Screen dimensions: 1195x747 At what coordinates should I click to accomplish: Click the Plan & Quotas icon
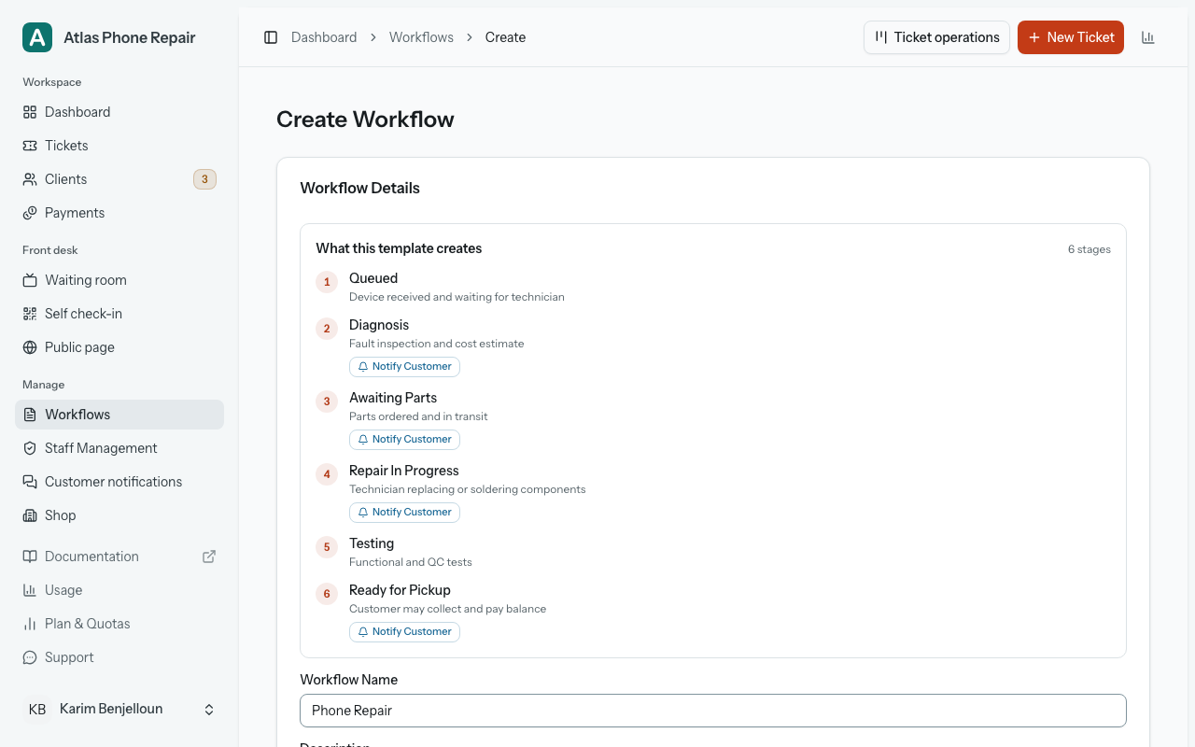pos(30,624)
